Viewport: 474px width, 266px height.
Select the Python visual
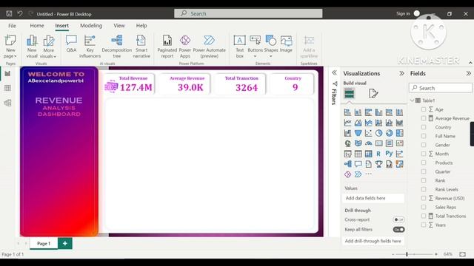[389, 154]
